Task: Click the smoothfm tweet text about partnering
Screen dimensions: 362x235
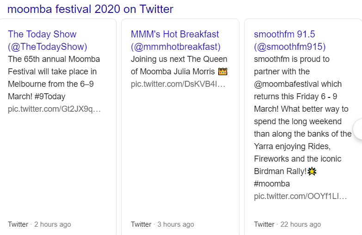Action: (303, 121)
